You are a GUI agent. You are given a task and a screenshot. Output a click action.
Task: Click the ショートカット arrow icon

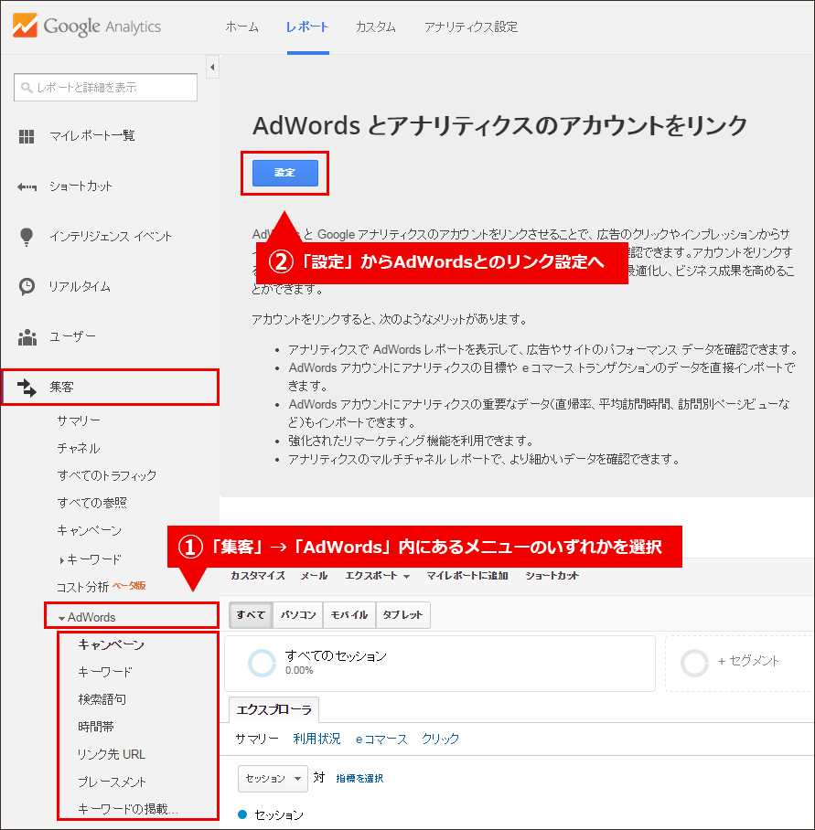point(27,186)
